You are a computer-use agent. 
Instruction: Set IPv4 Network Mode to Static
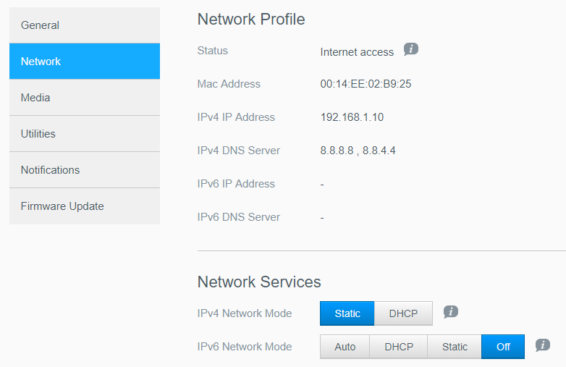[x=347, y=313]
